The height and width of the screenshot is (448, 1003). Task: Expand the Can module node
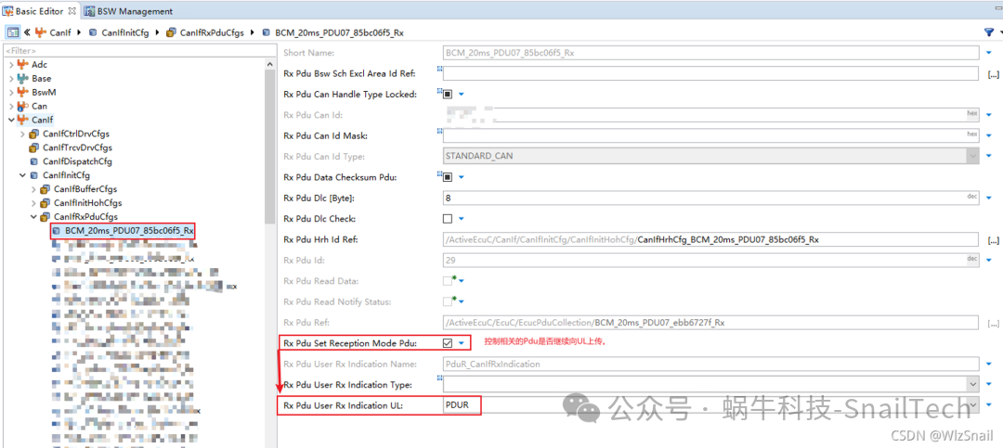[x=11, y=106]
